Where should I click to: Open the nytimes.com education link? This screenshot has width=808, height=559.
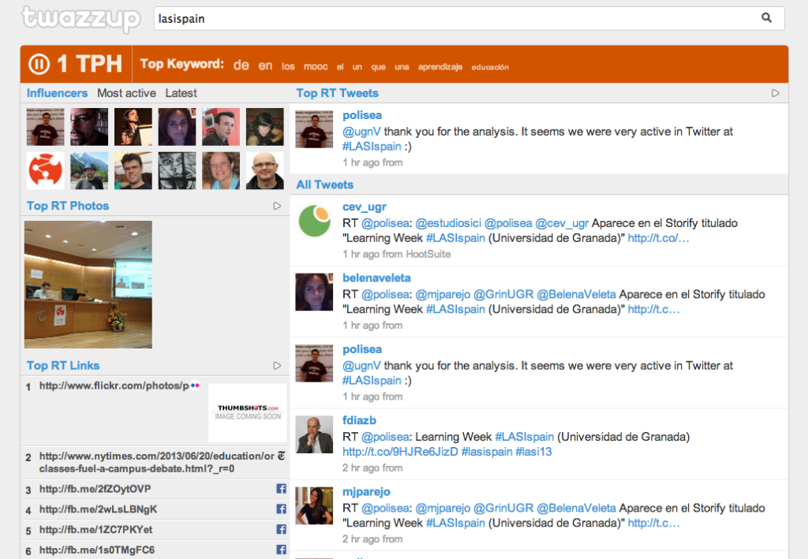[x=157, y=462]
